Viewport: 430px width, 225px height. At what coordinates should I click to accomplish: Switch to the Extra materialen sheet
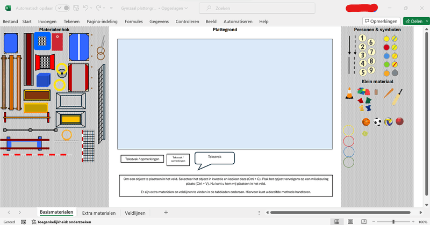[x=99, y=213]
